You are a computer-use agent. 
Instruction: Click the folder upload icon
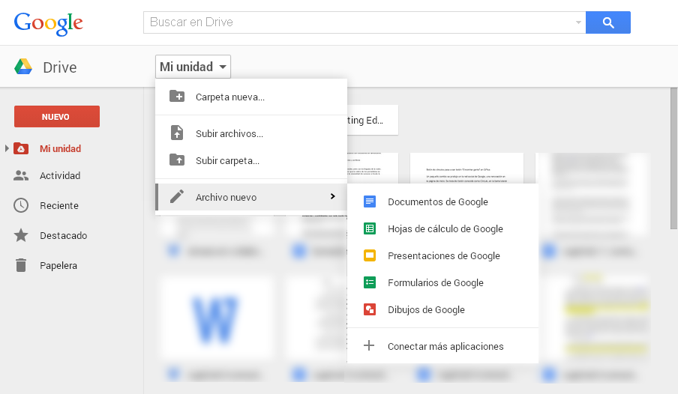coord(177,160)
